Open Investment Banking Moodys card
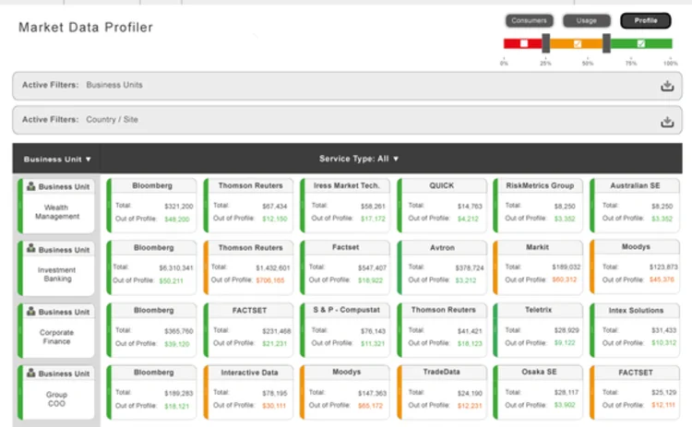Screen dimensions: 692x427 click(635, 267)
